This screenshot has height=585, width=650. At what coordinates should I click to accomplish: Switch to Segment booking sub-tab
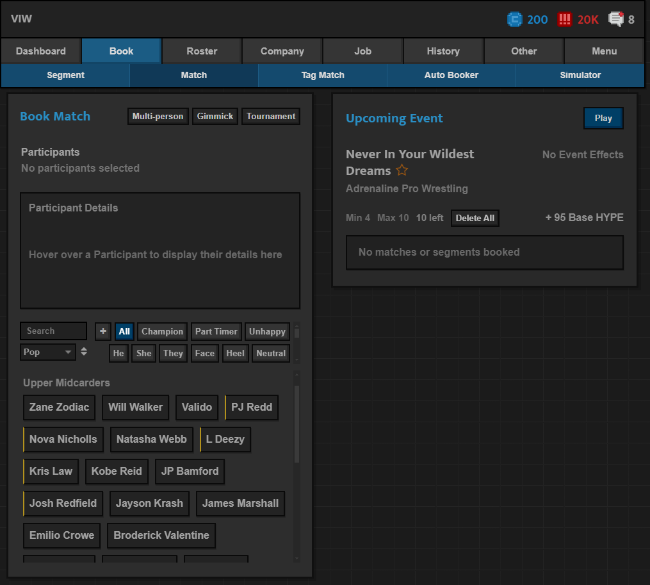pos(65,75)
